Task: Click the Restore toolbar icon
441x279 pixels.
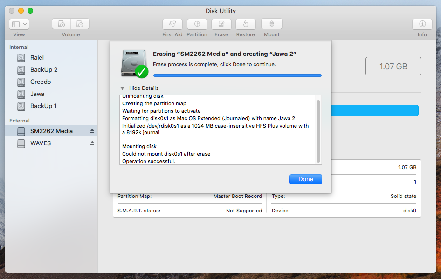Action: [x=246, y=24]
